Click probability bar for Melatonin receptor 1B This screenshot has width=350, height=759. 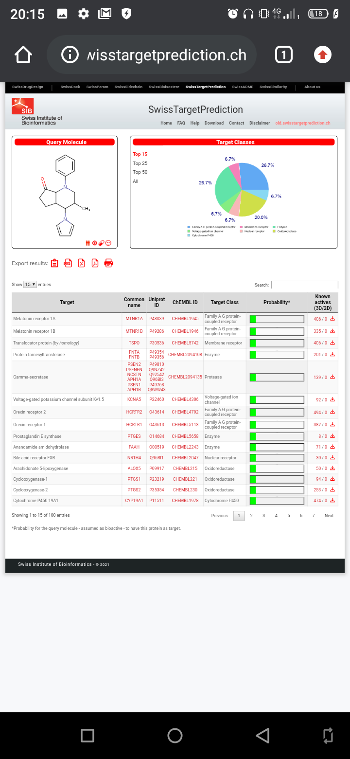point(277,331)
